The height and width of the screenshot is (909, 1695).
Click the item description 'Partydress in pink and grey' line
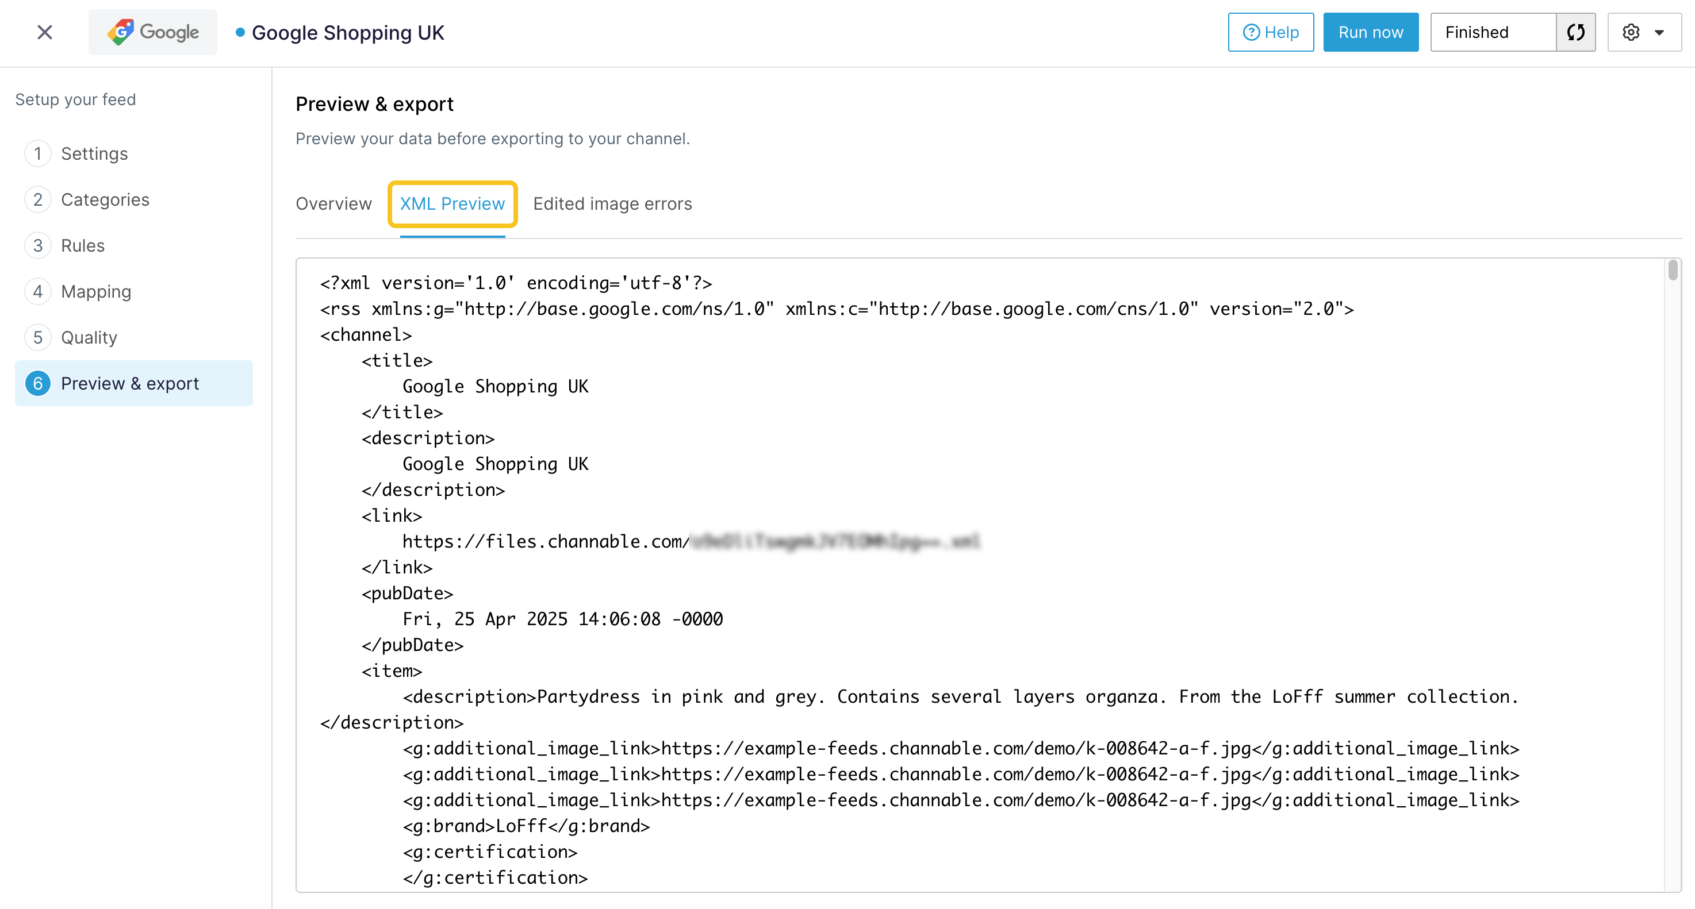tap(961, 696)
